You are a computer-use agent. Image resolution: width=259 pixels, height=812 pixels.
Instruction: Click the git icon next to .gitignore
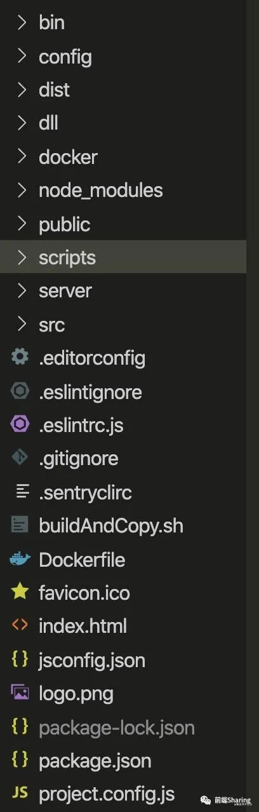(x=20, y=458)
